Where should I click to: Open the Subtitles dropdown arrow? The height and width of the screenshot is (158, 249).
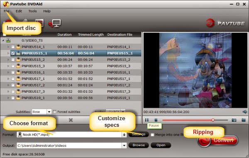click(49, 112)
